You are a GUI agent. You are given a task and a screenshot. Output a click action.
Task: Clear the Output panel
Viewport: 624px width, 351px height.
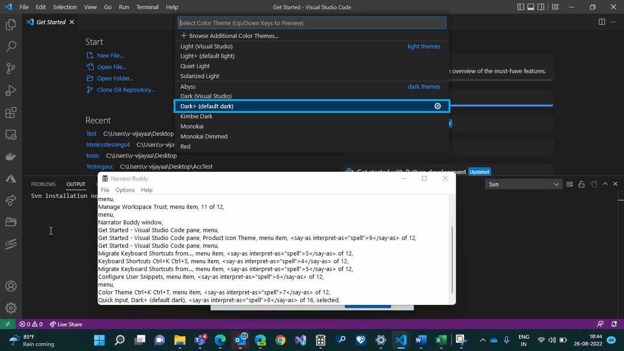(x=570, y=184)
